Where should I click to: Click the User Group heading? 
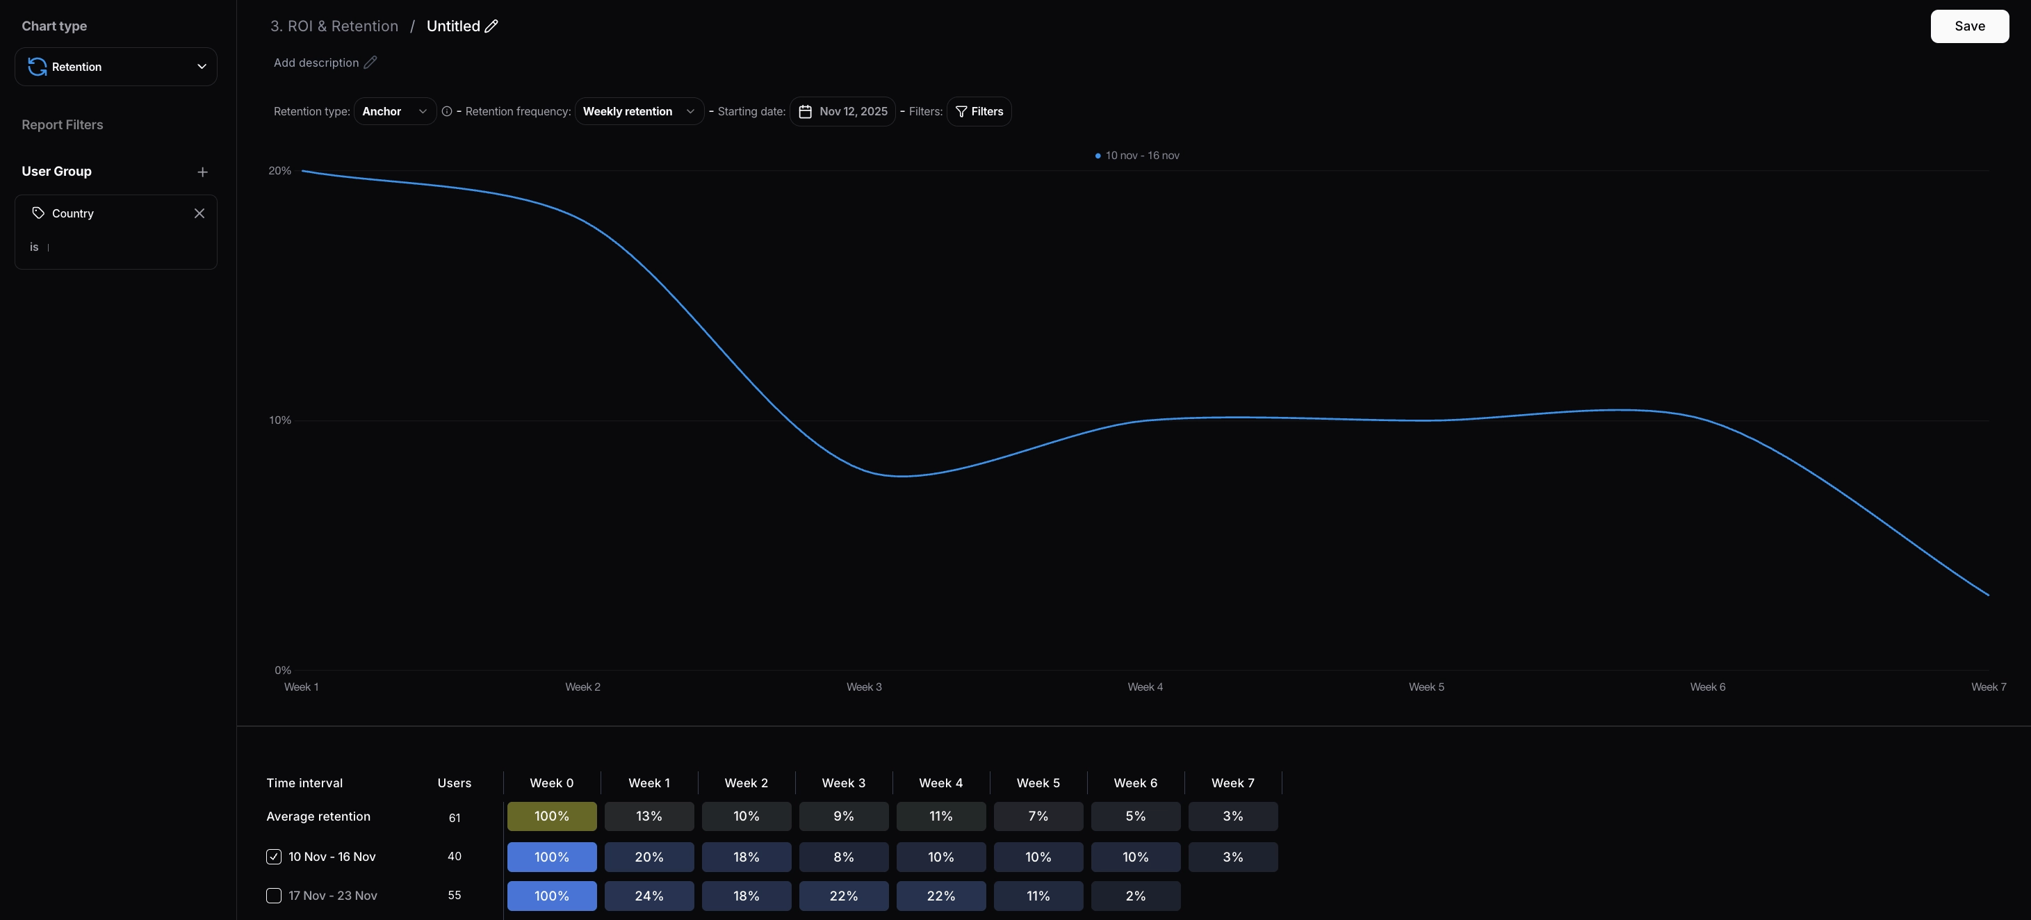(57, 172)
